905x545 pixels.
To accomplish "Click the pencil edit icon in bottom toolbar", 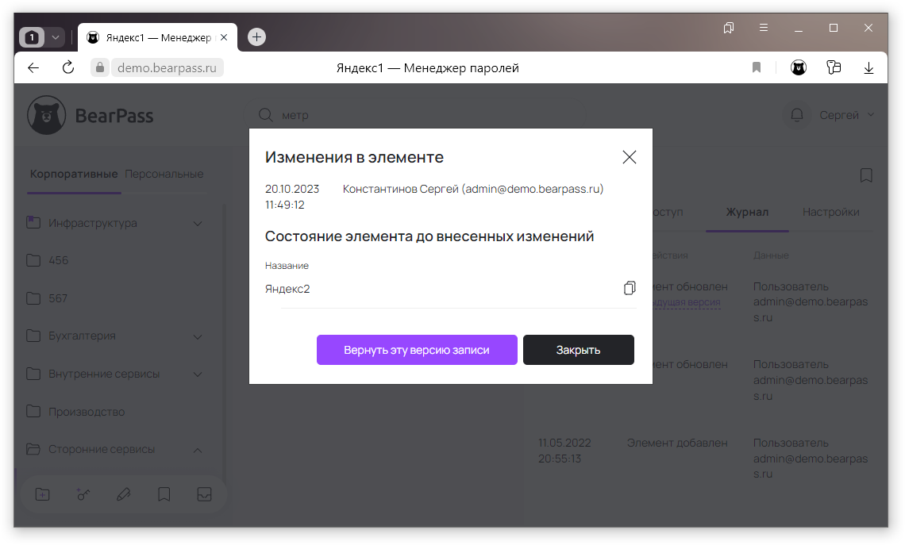I will point(123,494).
